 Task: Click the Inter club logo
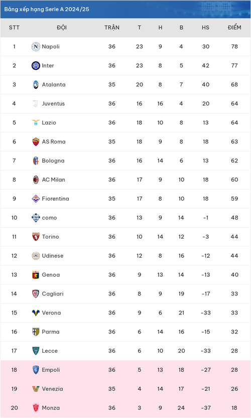(36, 66)
